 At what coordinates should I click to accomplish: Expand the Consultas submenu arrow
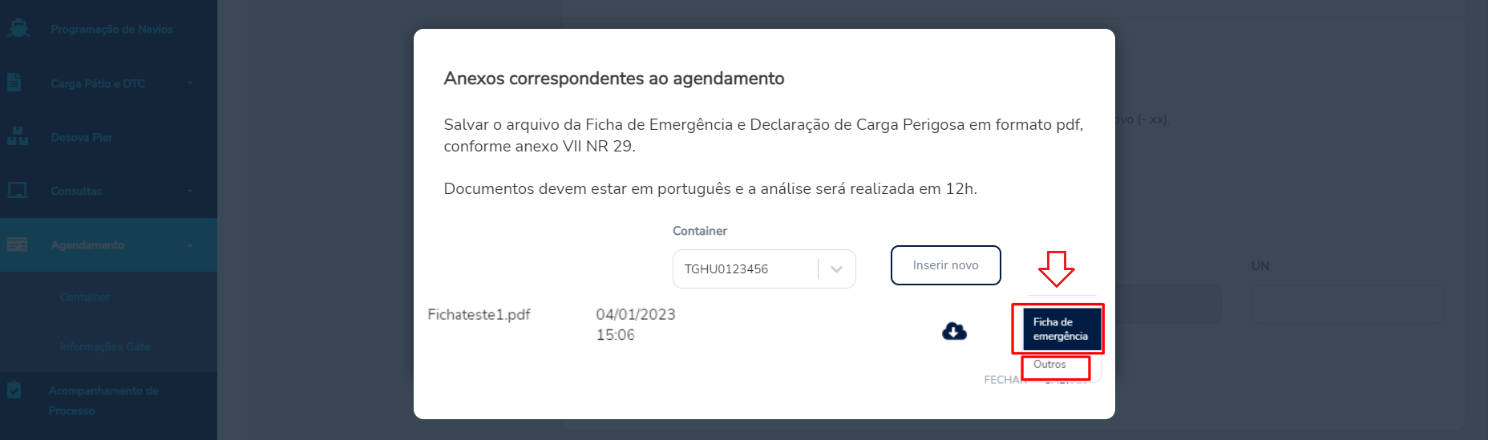(190, 191)
